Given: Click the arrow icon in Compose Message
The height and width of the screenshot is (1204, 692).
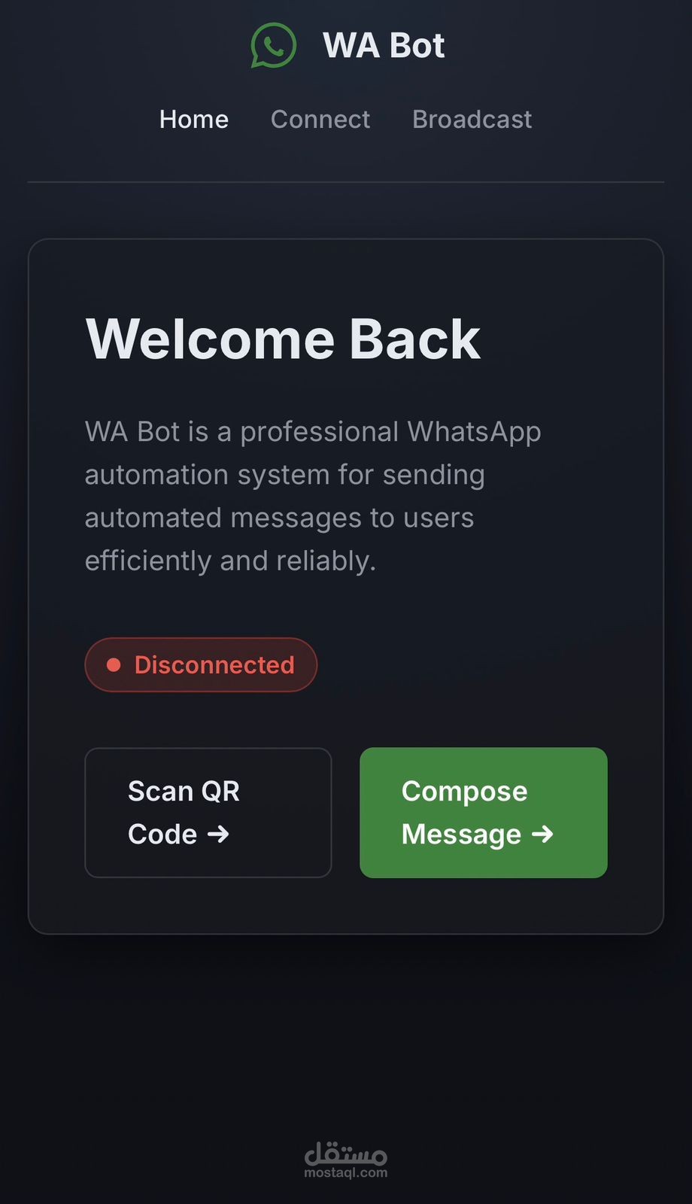Looking at the screenshot, I should coord(542,834).
